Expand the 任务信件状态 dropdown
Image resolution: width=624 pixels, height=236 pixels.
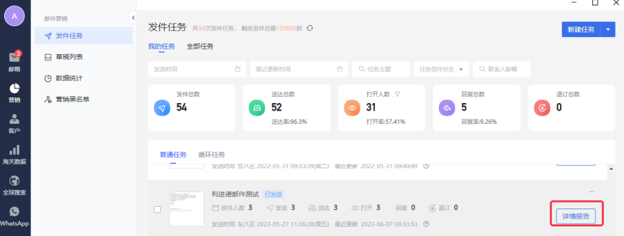(x=441, y=69)
